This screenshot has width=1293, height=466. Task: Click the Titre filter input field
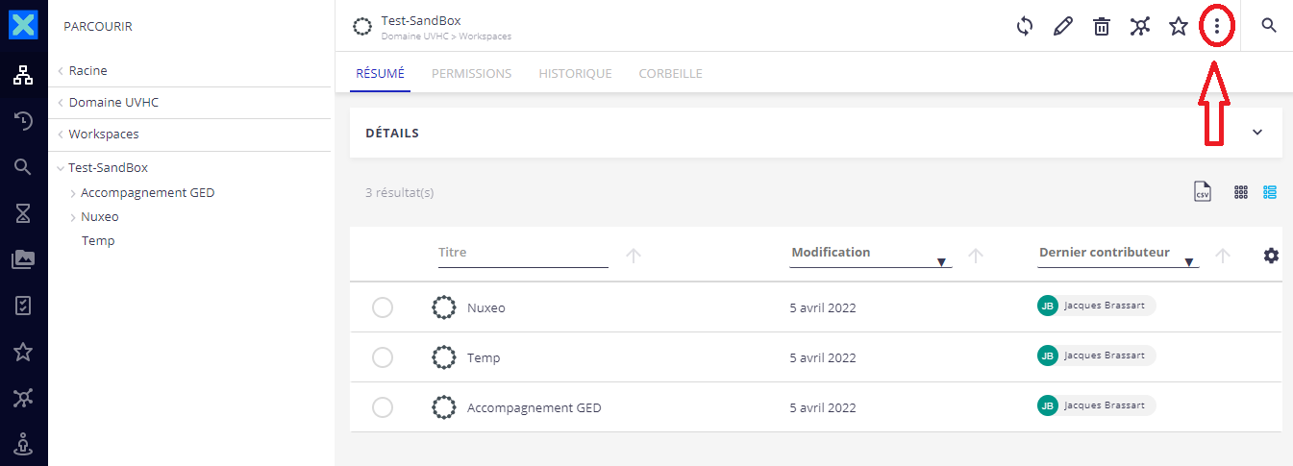pyautogui.click(x=523, y=254)
